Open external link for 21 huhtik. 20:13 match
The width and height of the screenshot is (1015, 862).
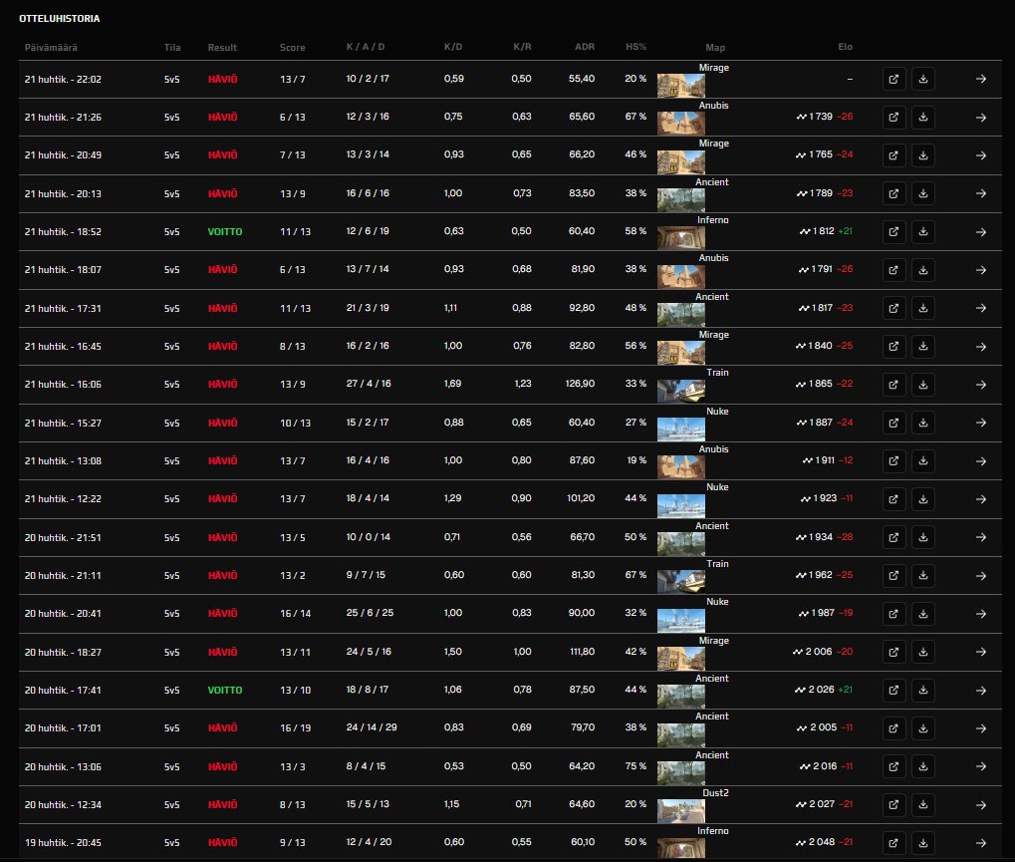point(893,193)
